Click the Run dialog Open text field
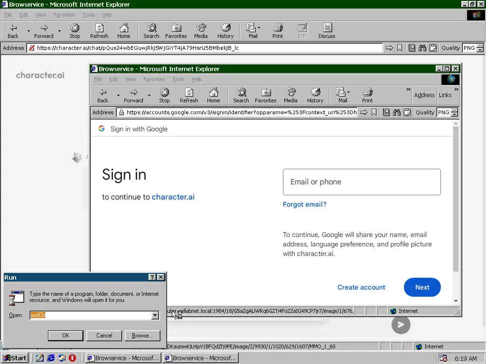Image resolution: width=486 pixels, height=364 pixels. 91,315
